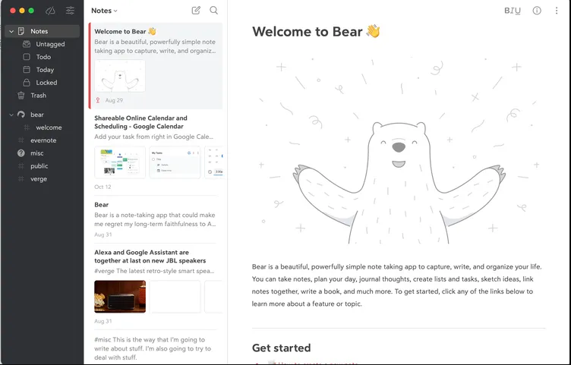Open the Notes dropdown in list header
The image size is (571, 365).
point(104,11)
